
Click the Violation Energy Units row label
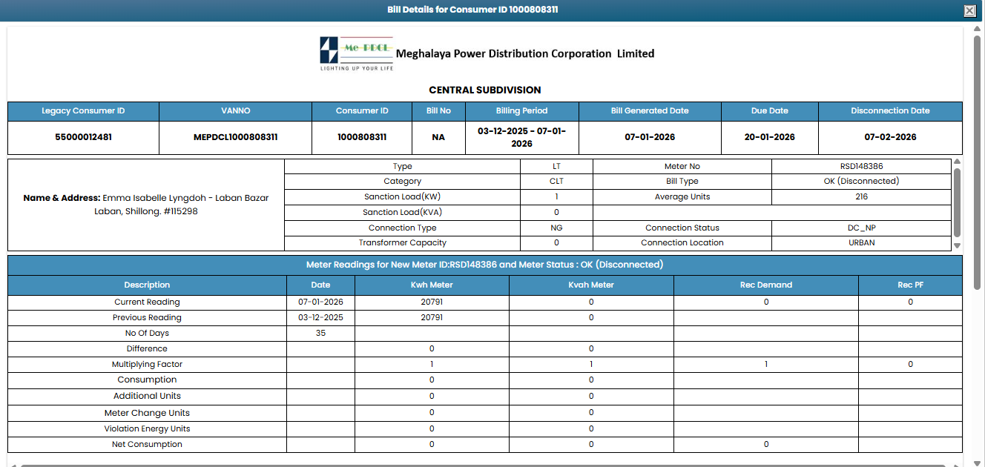tap(147, 429)
